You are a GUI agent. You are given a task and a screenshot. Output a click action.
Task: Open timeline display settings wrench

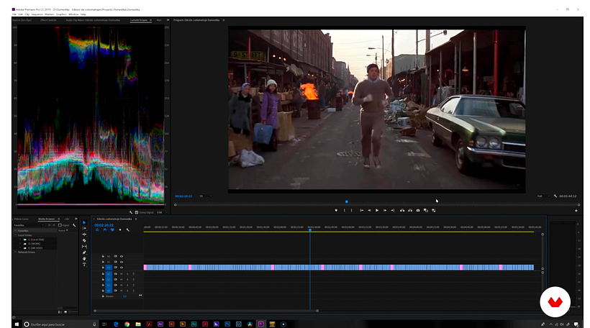(128, 230)
